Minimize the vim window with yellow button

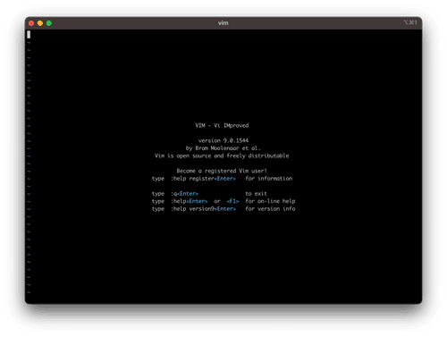coord(40,23)
